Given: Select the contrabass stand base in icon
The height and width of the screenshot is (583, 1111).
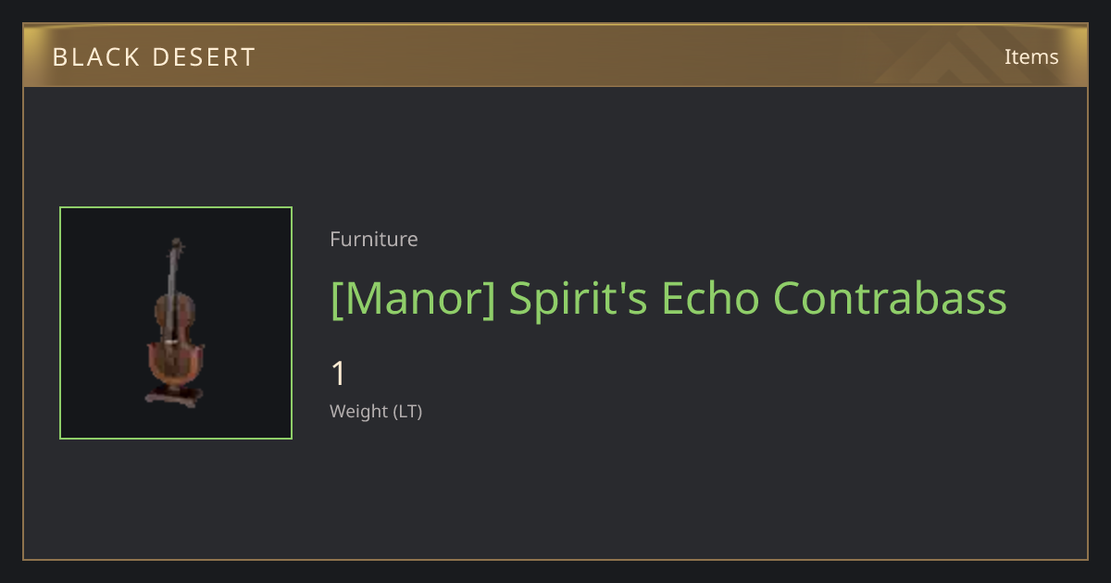Looking at the screenshot, I should (x=173, y=398).
